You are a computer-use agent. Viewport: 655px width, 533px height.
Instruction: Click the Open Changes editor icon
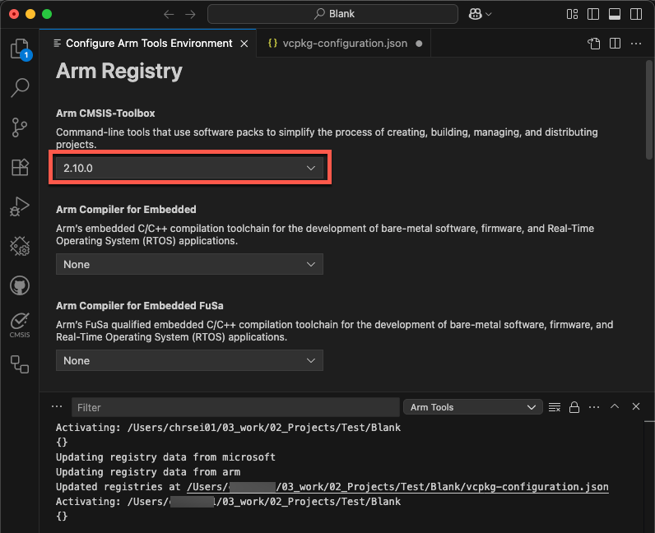(593, 44)
